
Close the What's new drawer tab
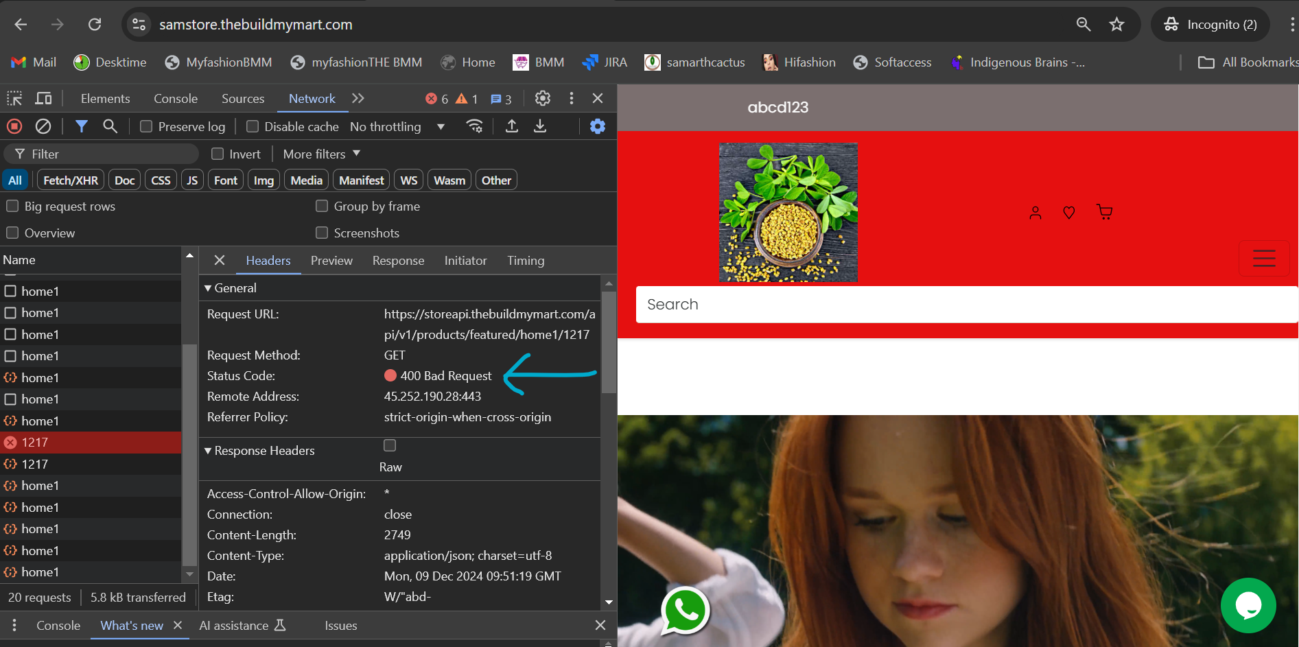click(178, 625)
